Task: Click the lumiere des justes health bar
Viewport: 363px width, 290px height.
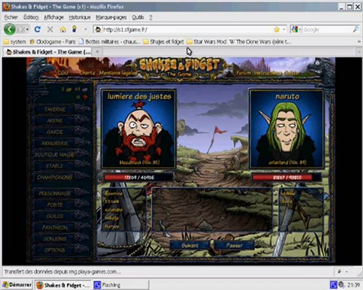Action: [138, 177]
